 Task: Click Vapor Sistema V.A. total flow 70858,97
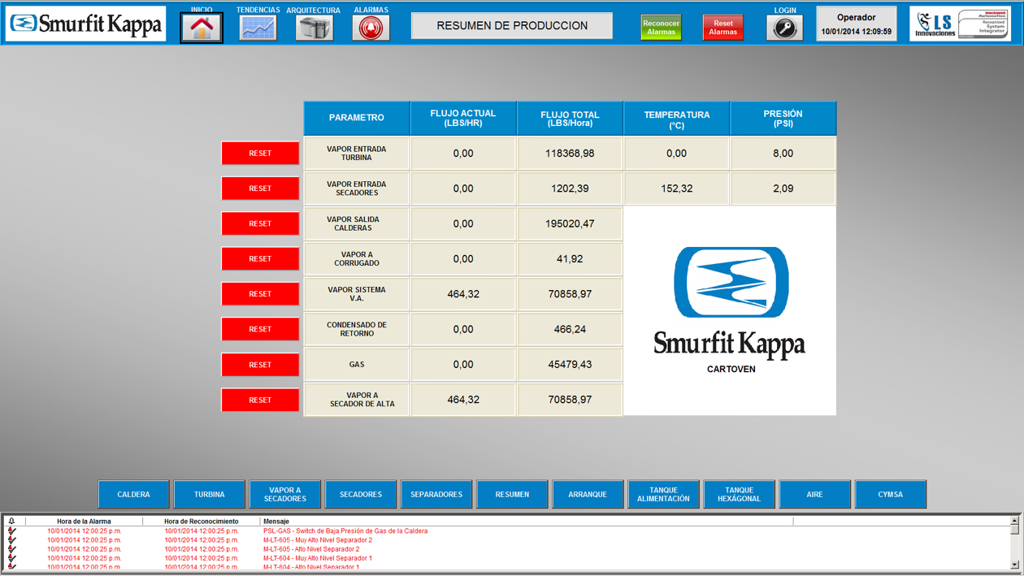click(570, 294)
